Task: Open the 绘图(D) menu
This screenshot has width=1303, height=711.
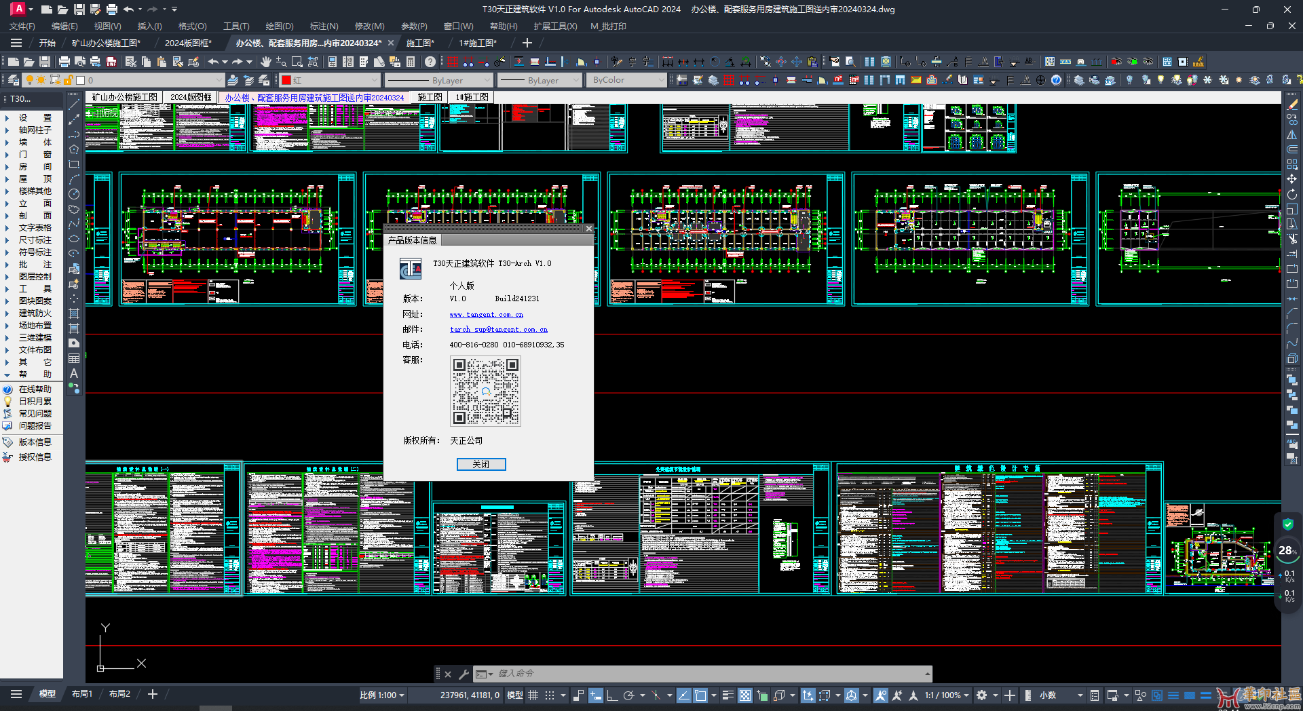Action: tap(280, 26)
